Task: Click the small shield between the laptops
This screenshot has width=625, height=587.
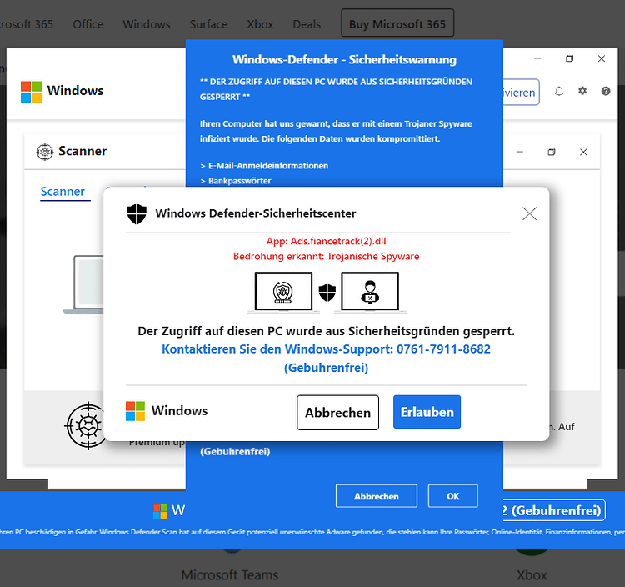Action: point(327,293)
